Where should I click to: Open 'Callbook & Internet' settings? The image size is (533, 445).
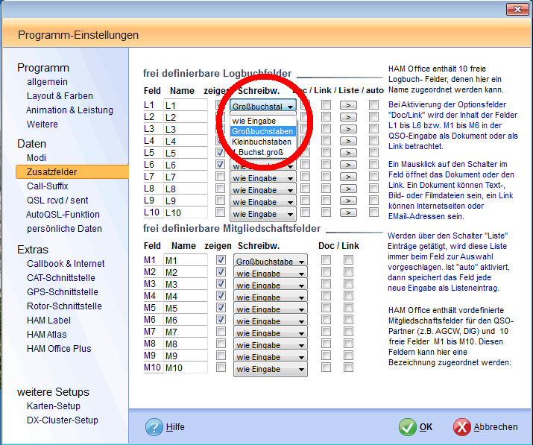pos(66,264)
